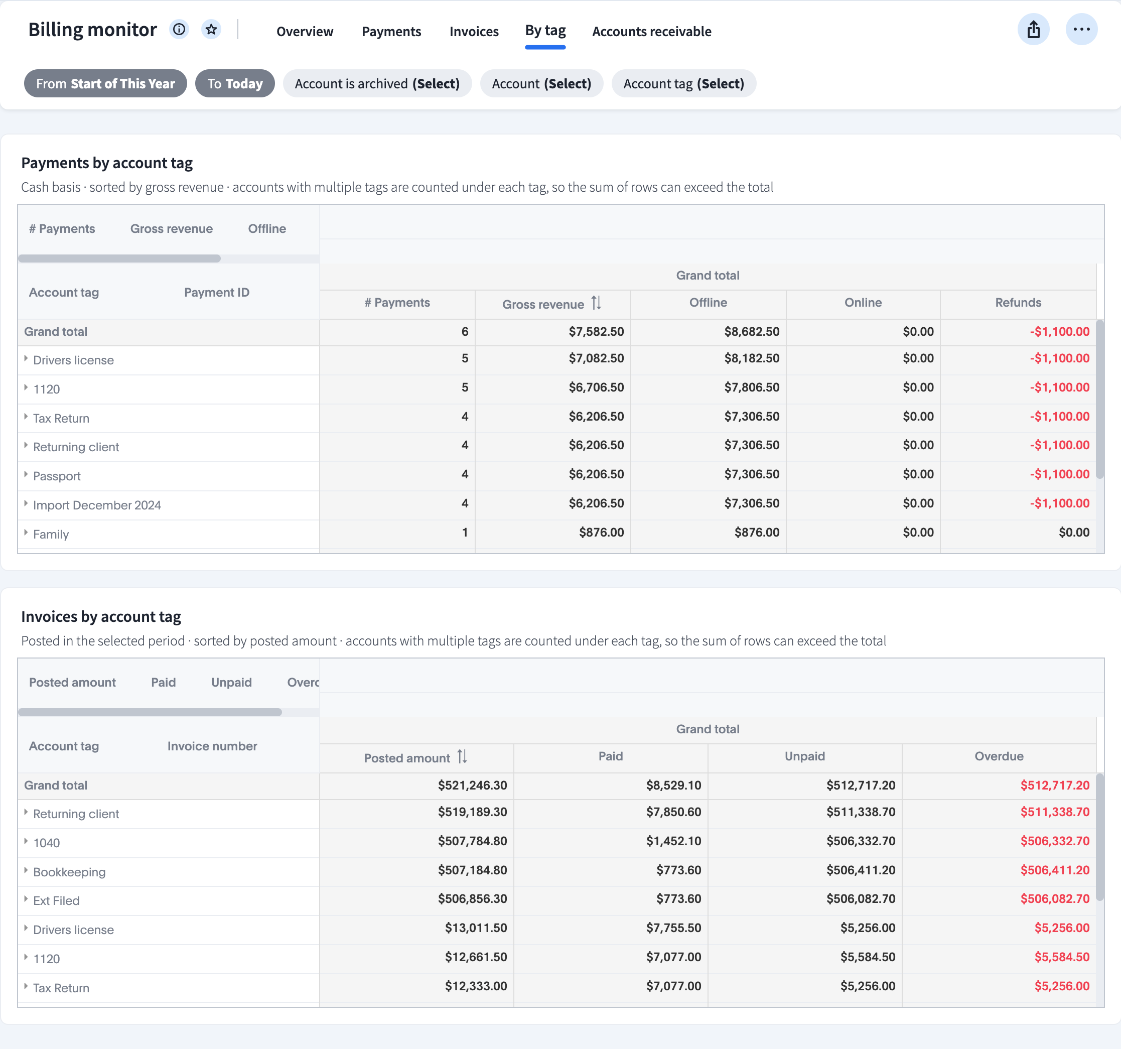Image resolution: width=1121 pixels, height=1049 pixels.
Task: Expand the Returning client row in Invoices table
Action: tap(26, 813)
